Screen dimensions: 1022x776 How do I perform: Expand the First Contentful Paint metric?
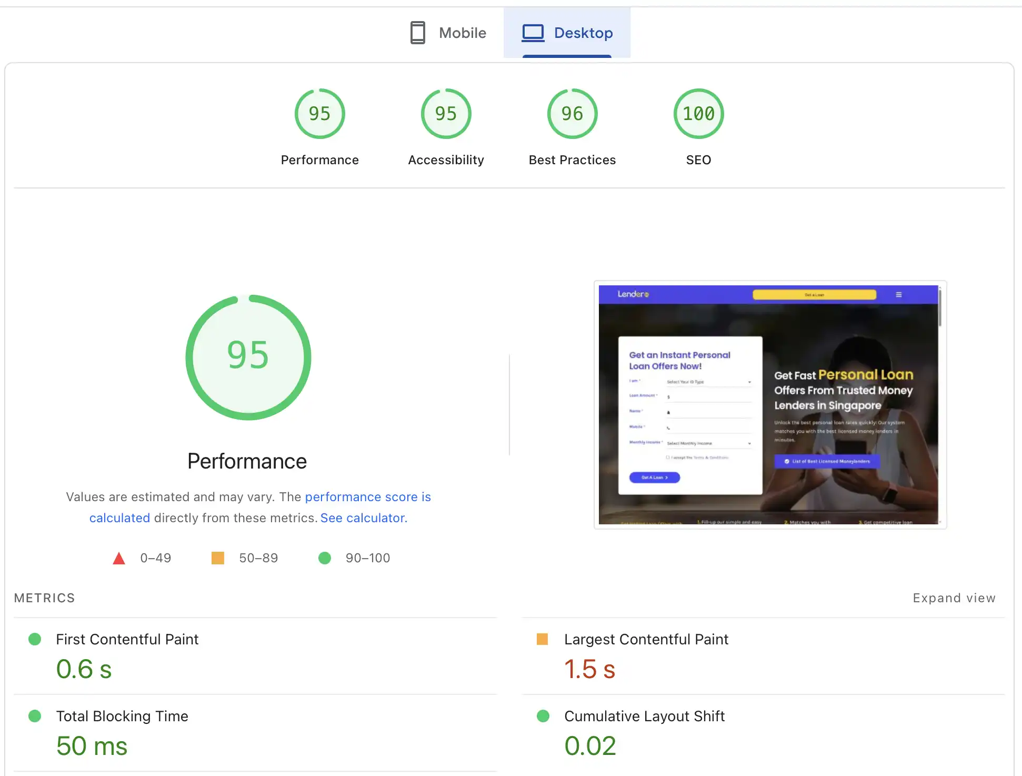point(127,639)
